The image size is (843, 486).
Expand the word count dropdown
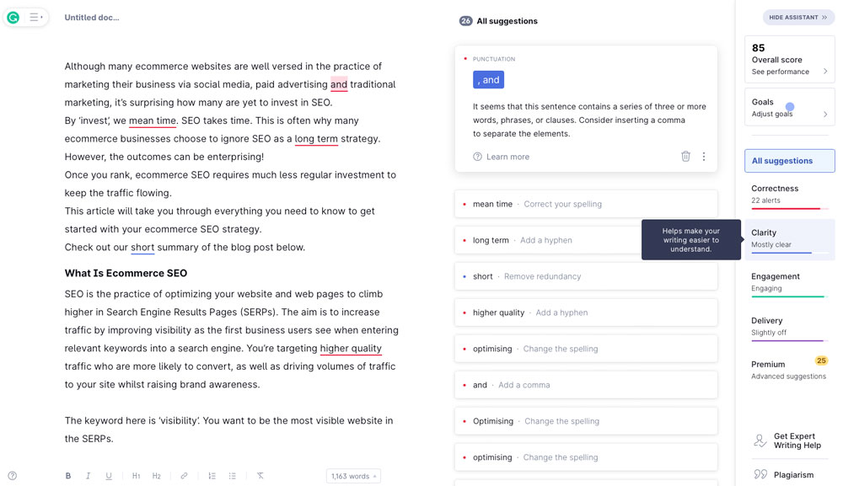point(353,476)
